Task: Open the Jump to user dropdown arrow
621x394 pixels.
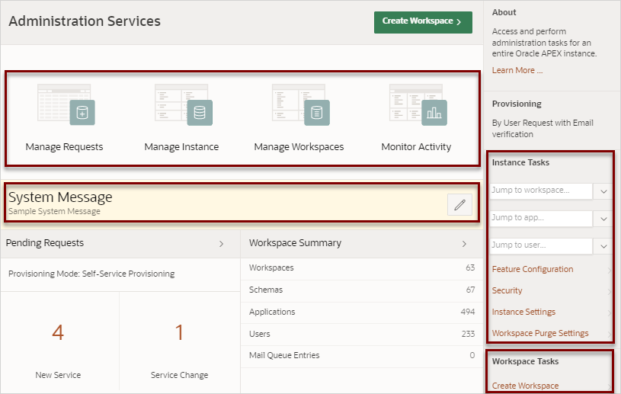Action: 603,246
